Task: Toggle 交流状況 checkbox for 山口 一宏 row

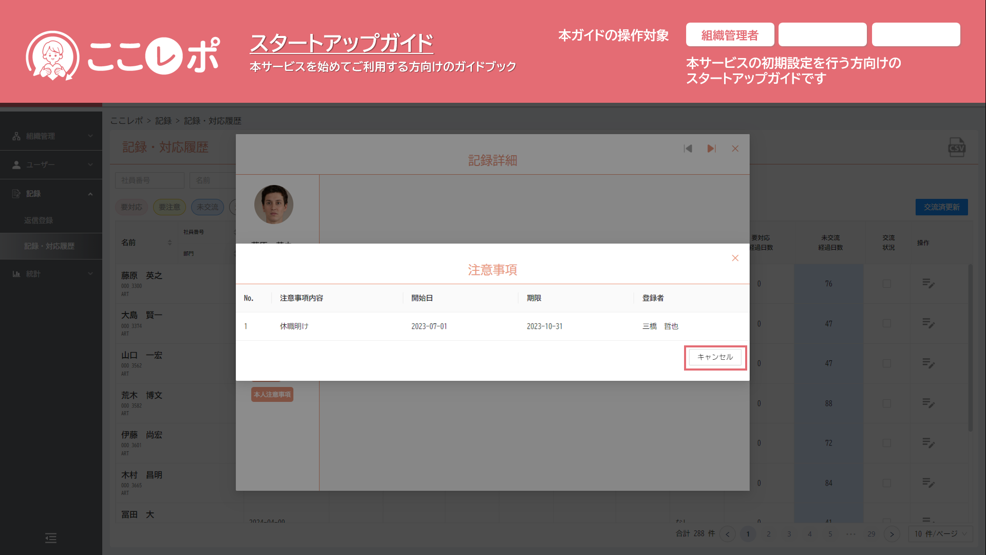Action: [886, 363]
